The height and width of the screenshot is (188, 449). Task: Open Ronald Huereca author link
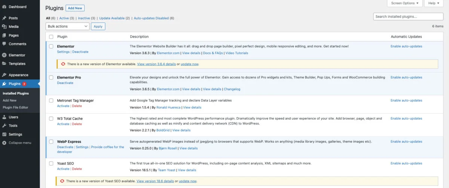pos(168,107)
